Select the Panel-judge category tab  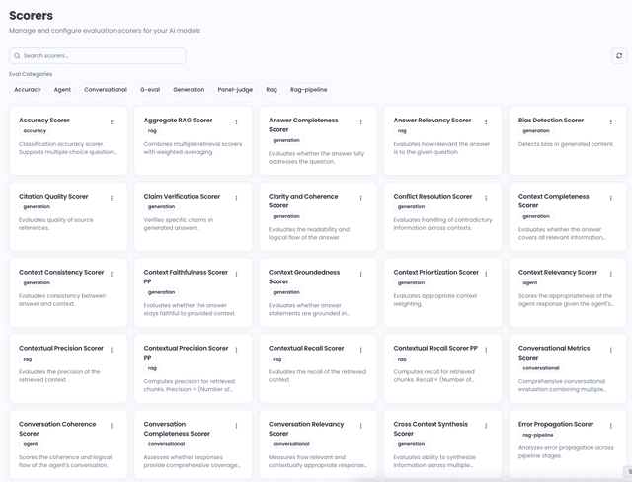coord(235,90)
